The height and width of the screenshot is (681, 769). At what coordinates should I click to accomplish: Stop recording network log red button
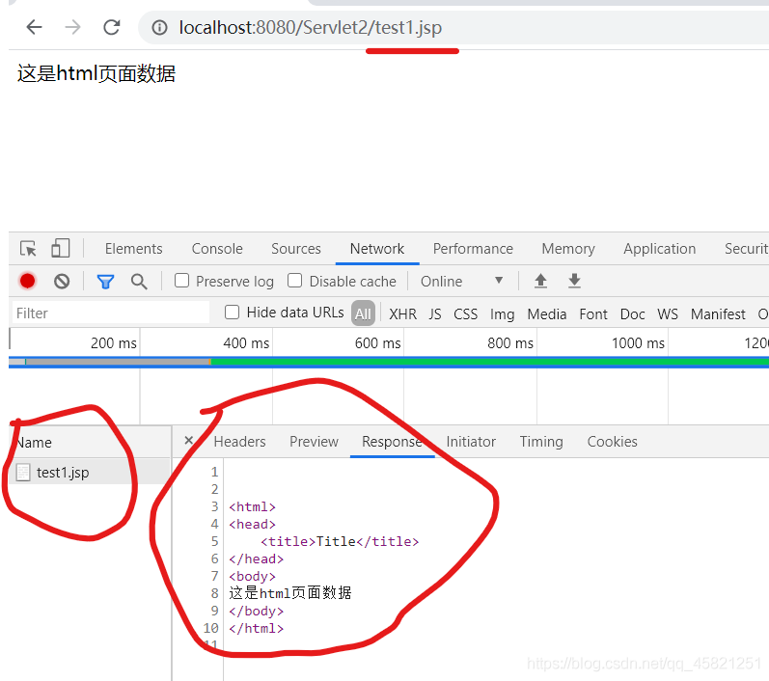click(x=27, y=281)
